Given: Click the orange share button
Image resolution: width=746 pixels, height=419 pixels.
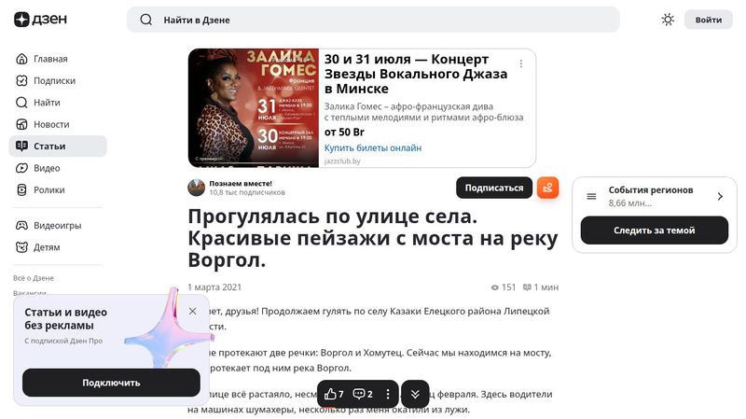Looking at the screenshot, I should (x=547, y=188).
